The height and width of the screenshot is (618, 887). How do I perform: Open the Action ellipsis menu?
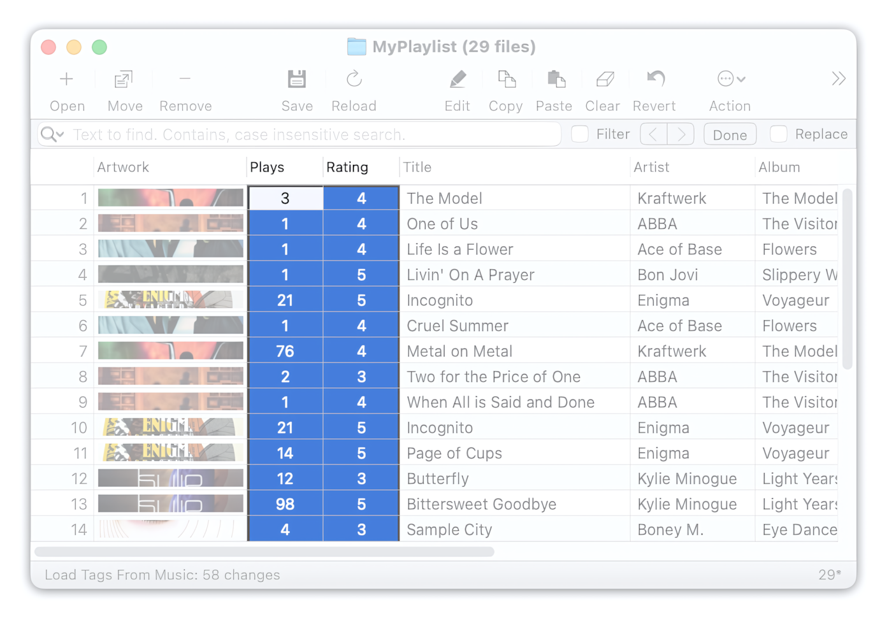(731, 79)
